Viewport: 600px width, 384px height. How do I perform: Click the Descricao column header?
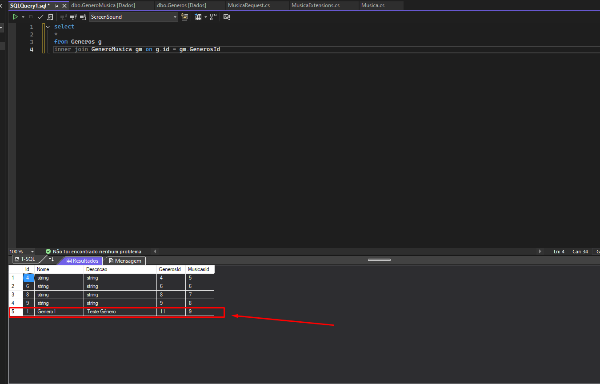point(120,269)
